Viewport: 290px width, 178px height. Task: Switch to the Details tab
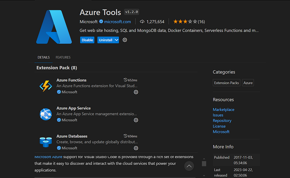tap(44, 57)
